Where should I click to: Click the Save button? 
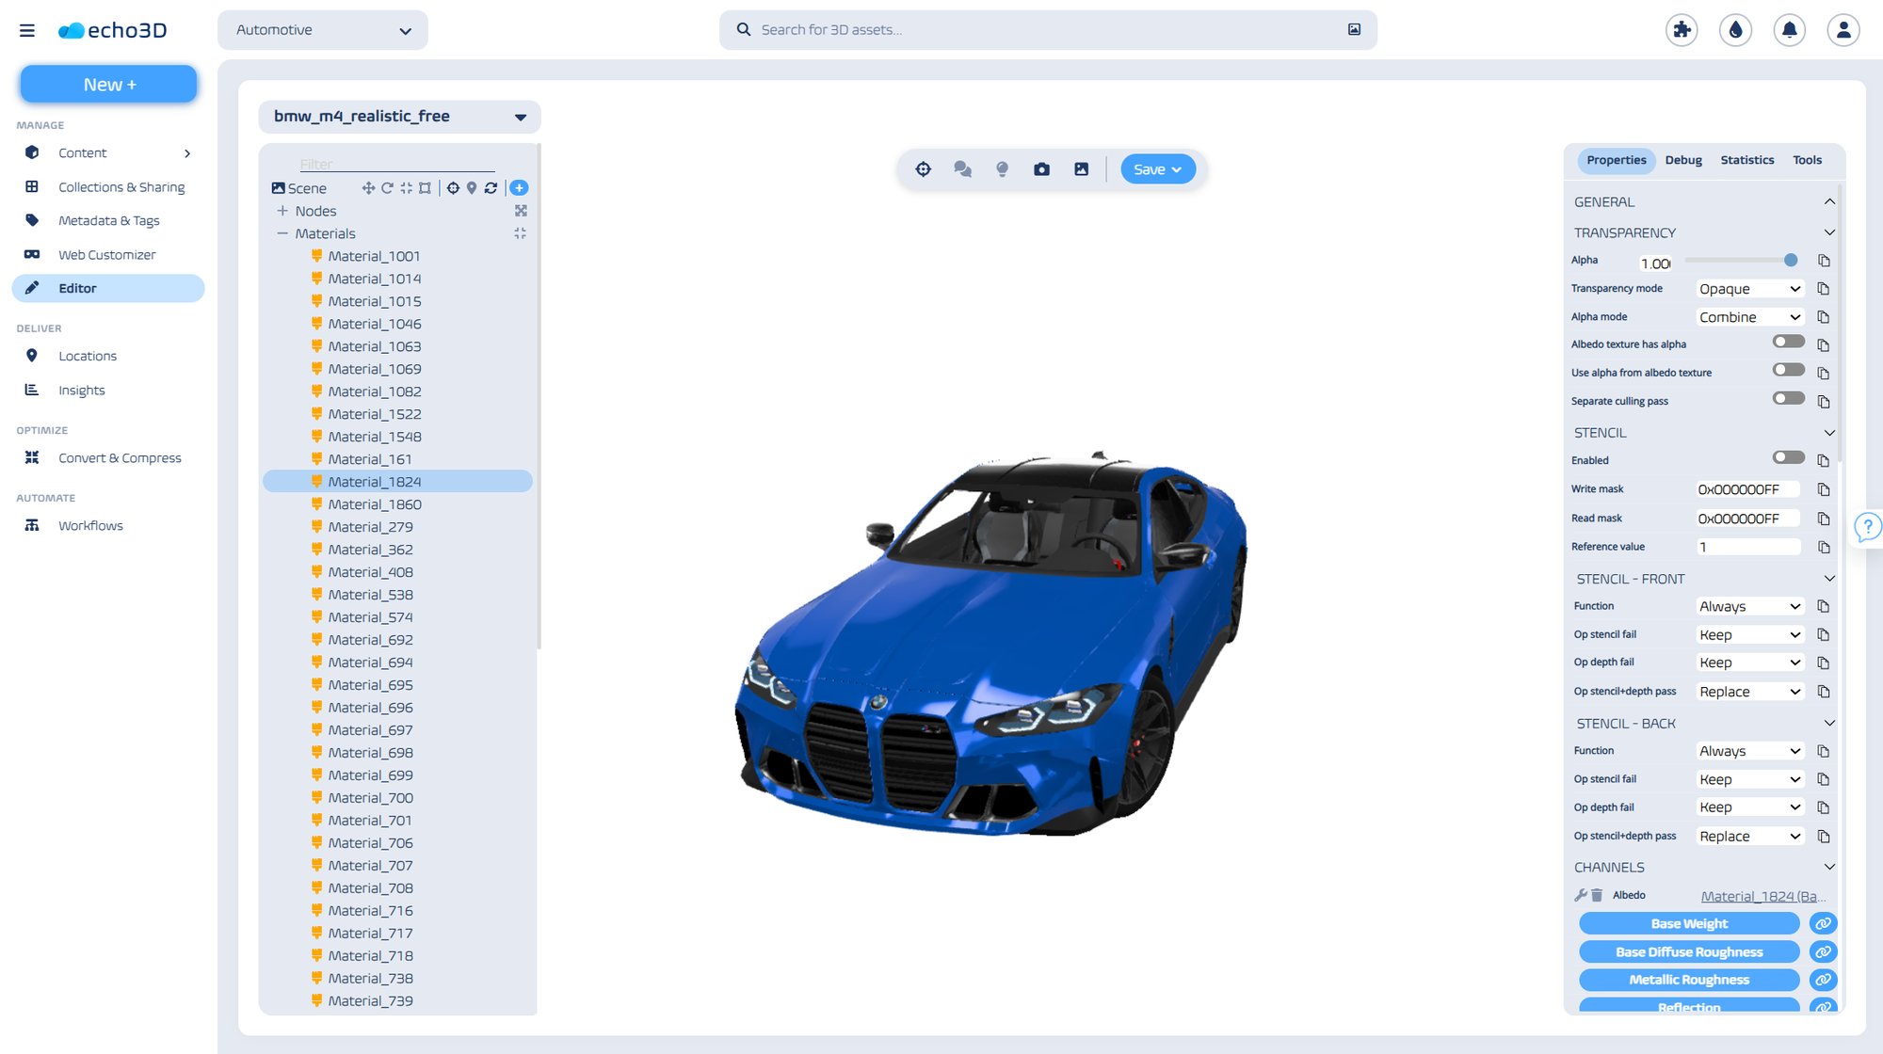(1158, 169)
